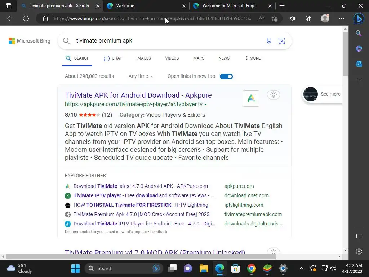The width and height of the screenshot is (369, 277).
Task: Click the taskbar volume icon
Action: [333, 268]
